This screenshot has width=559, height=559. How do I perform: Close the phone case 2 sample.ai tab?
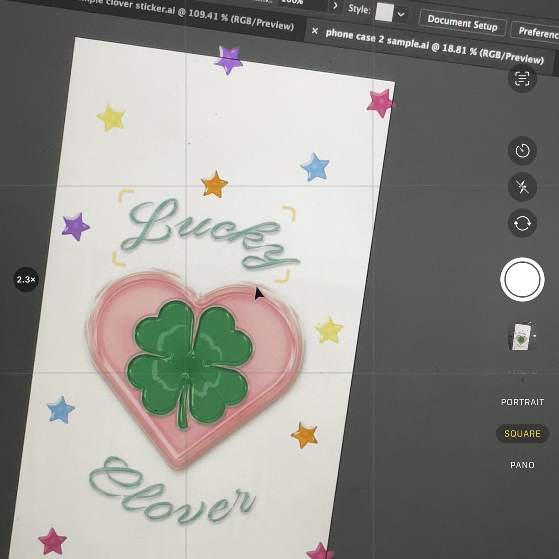pos(315,31)
